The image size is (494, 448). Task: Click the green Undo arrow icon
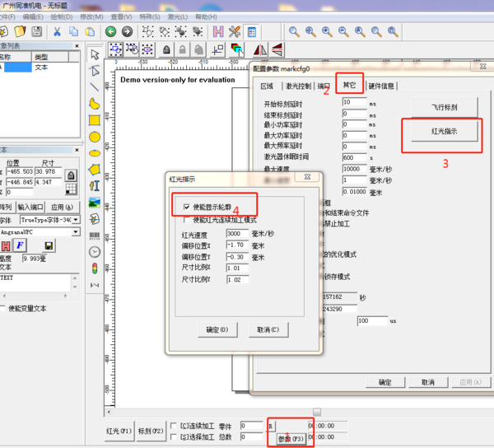pos(110,31)
